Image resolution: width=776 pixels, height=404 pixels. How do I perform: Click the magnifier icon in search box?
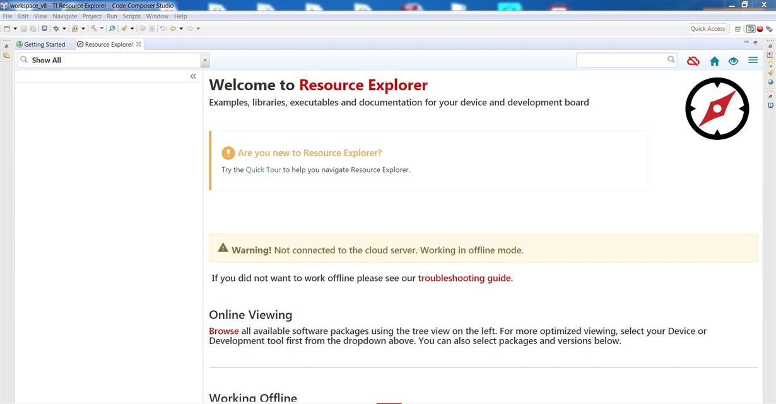click(671, 60)
